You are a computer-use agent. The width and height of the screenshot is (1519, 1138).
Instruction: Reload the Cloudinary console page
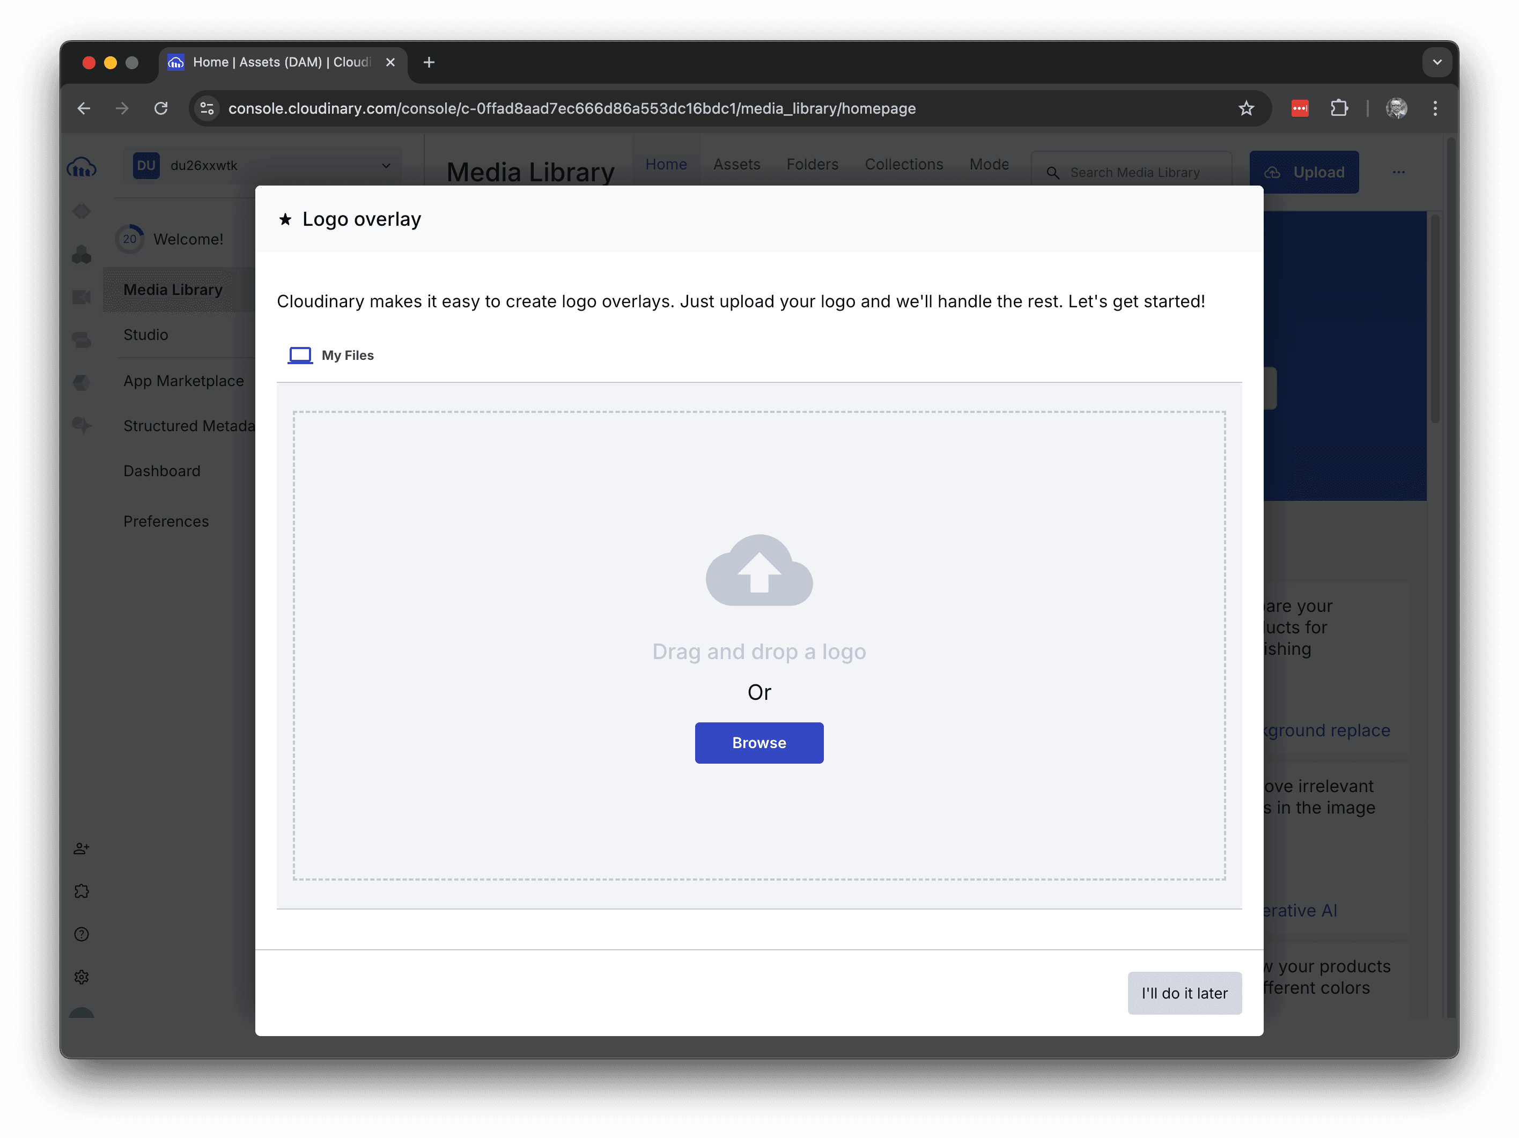tap(161, 108)
